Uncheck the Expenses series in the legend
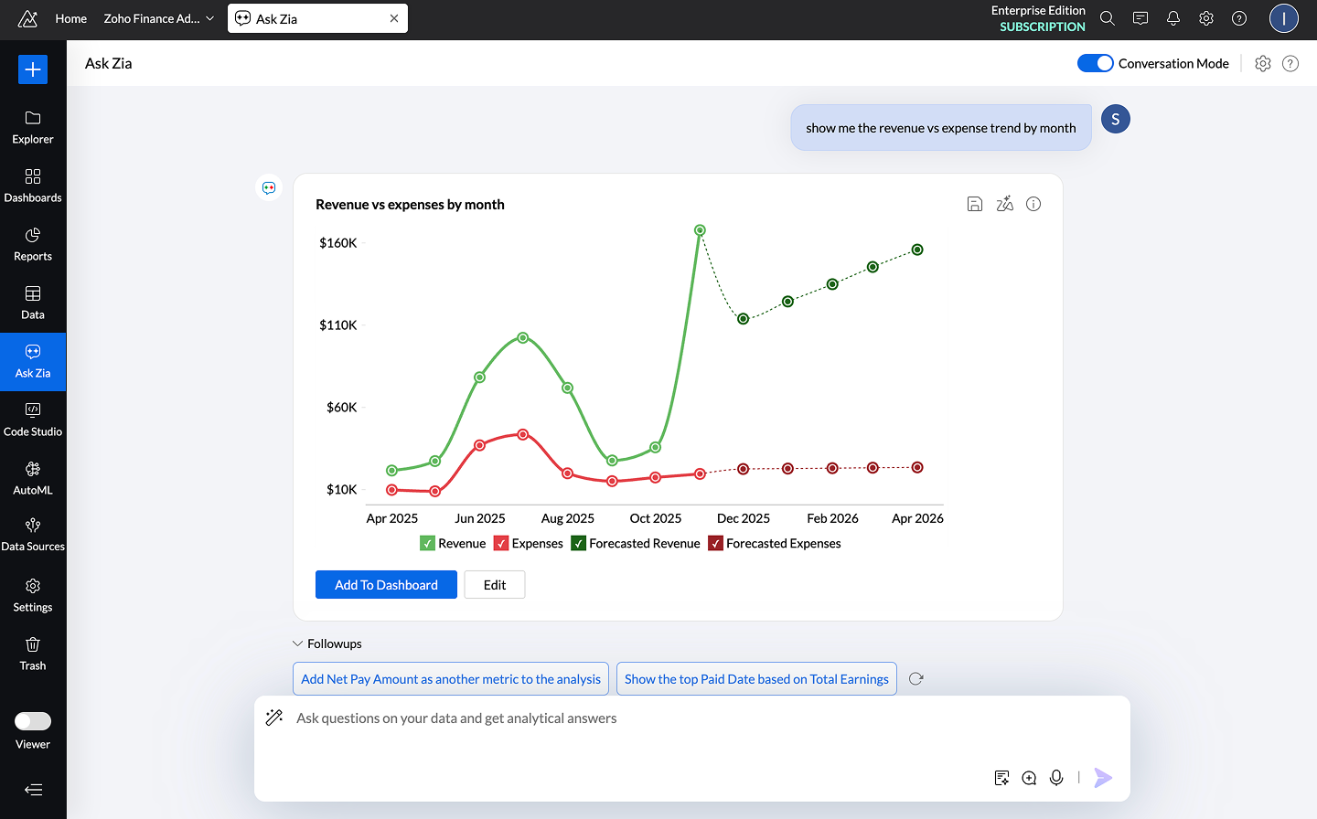Screen dimensions: 1317x819 point(501,542)
